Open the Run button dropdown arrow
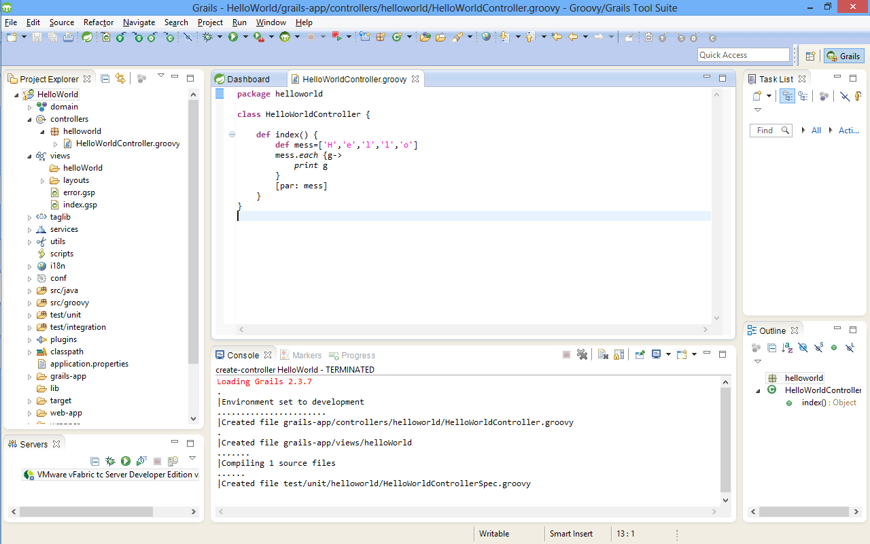 245,37
